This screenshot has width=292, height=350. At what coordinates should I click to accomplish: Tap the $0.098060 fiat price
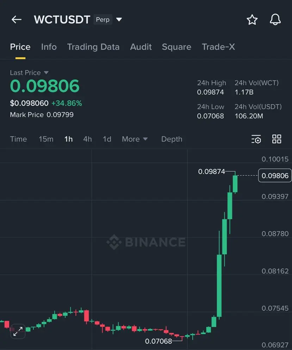[x=29, y=103]
